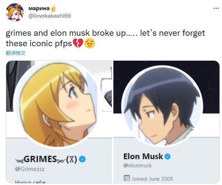Click the verified badge next to GRIMES
This screenshot has width=222, height=185.
click(x=83, y=159)
